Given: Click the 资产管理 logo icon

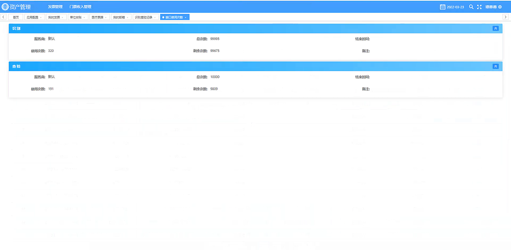Looking at the screenshot, I should [5, 7].
